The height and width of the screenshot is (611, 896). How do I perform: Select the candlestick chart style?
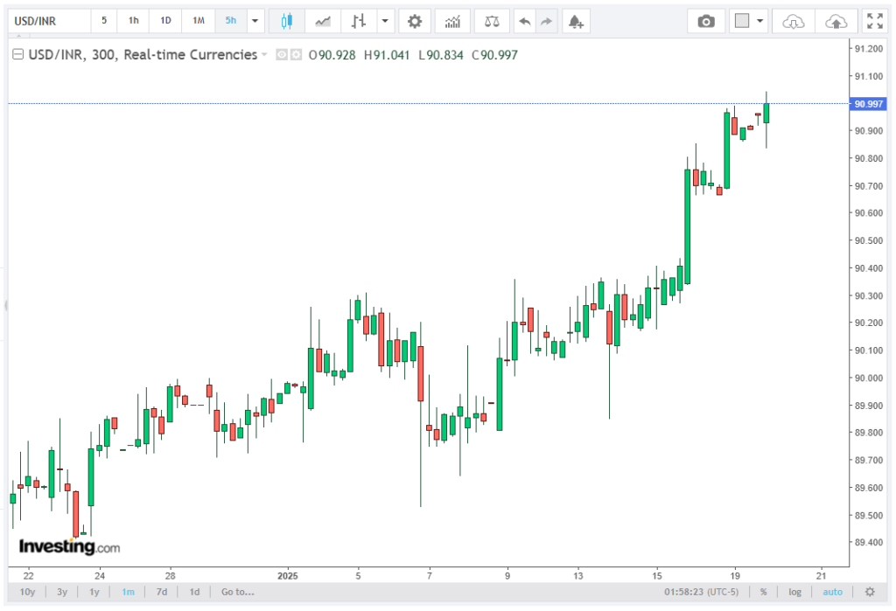[x=286, y=21]
